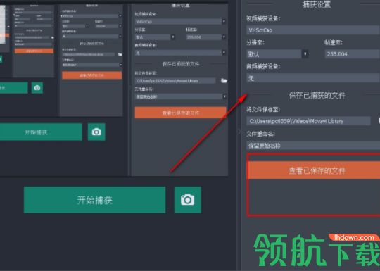
Task: Expand video device dropdown in third-largest panel
Action: (120, 16)
